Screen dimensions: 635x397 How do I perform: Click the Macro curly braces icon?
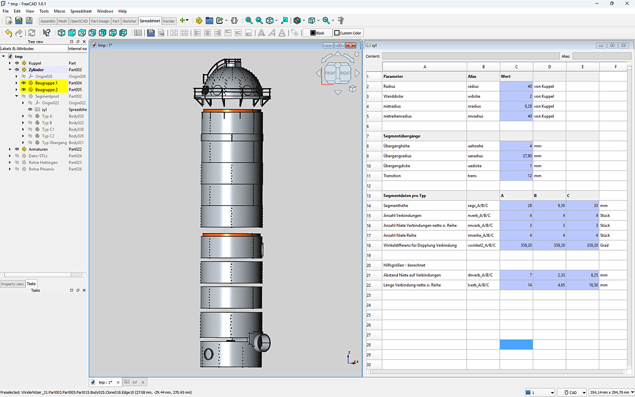click(x=234, y=20)
